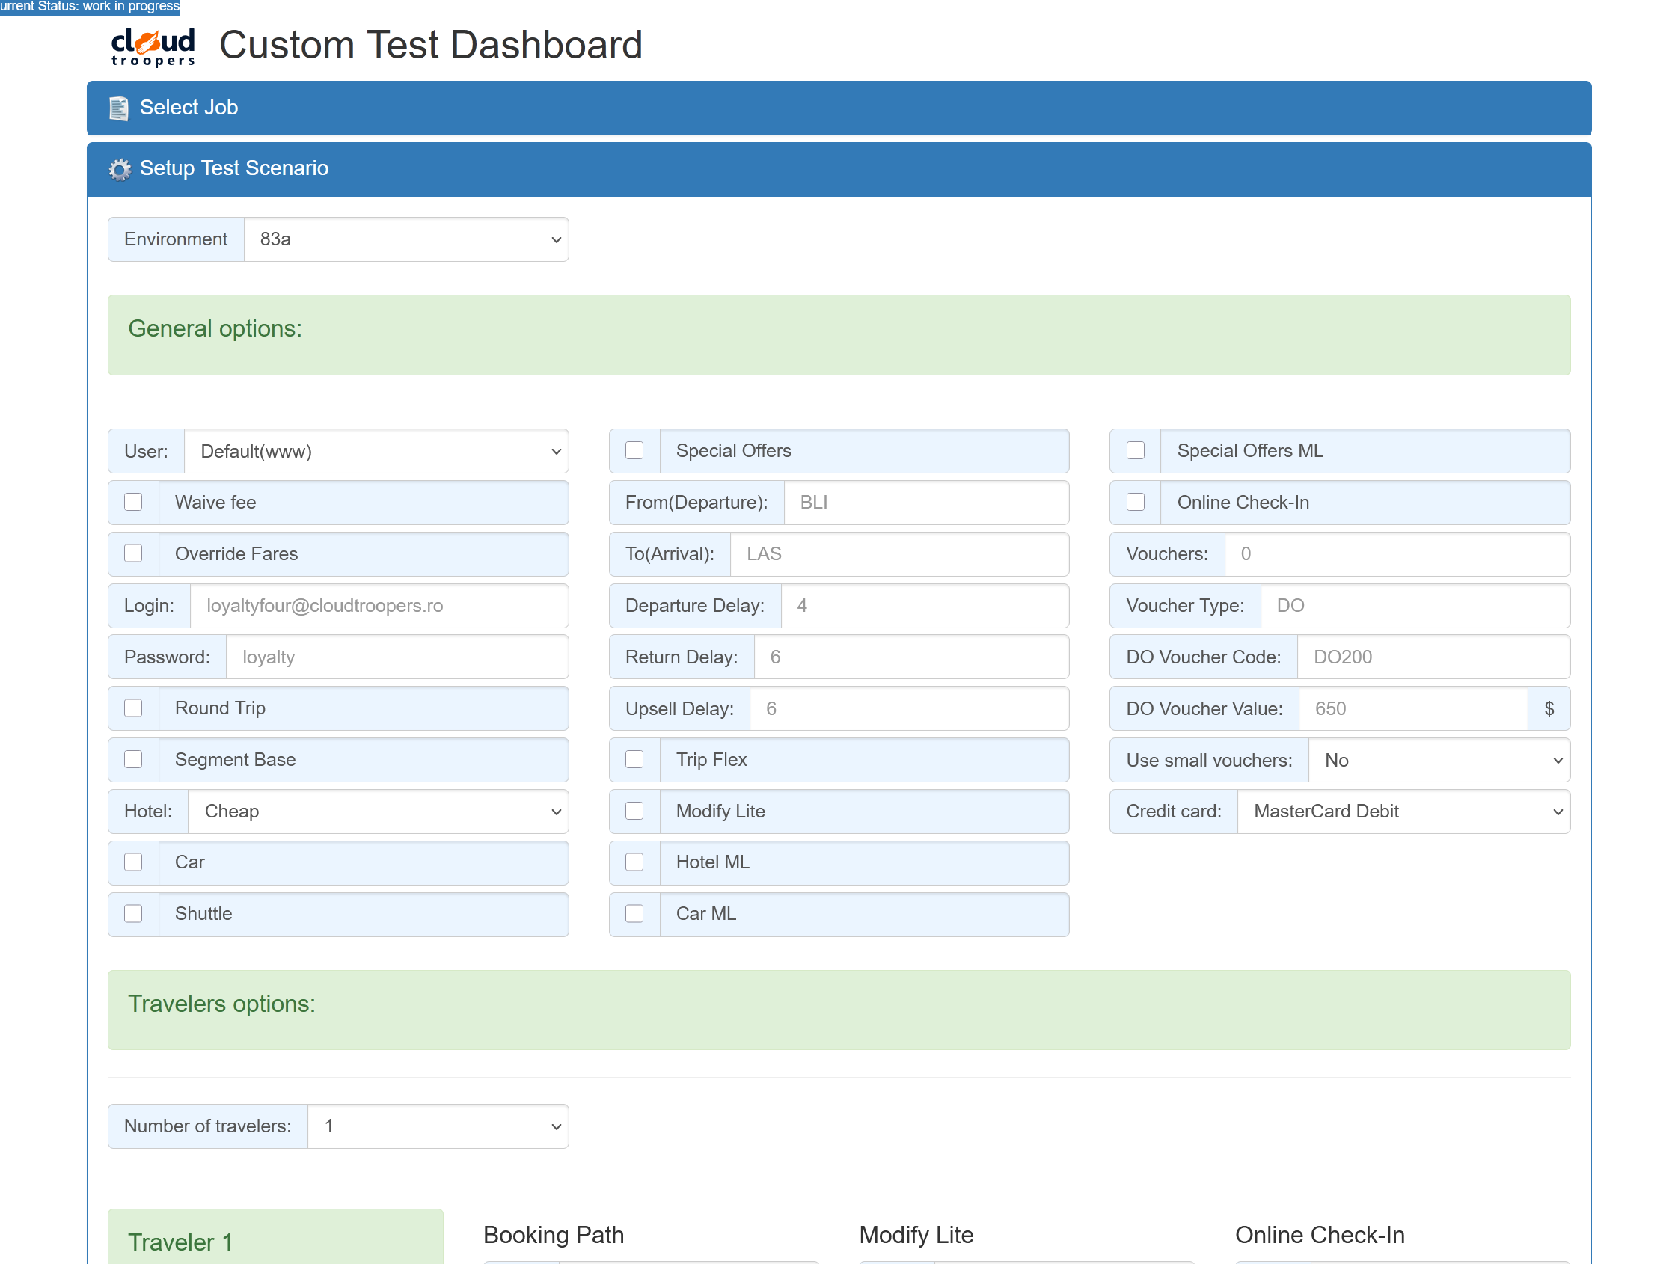The image size is (1678, 1264).
Task: Enable the Special Offers ML checkbox
Action: coord(1136,450)
